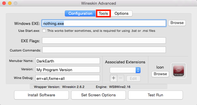Click the Wineskin 2.6.2 wrapper version text
197x105 pixels.
point(73,87)
